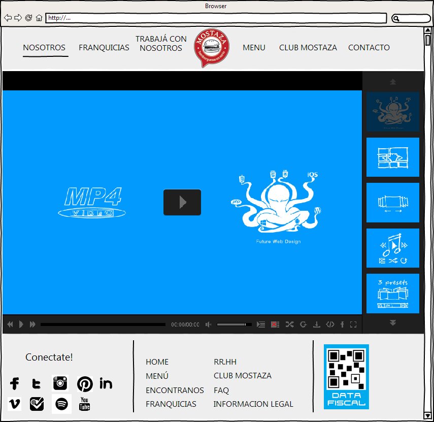Open the CONTACTO page
Viewport: 434px width, 422px height.
click(369, 48)
